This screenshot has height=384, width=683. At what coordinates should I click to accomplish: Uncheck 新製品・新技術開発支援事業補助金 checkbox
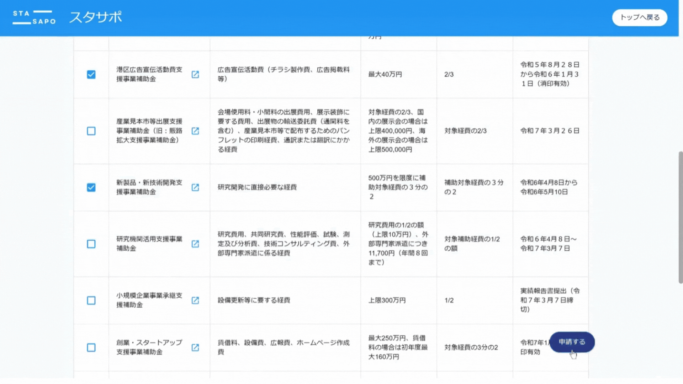(x=91, y=187)
